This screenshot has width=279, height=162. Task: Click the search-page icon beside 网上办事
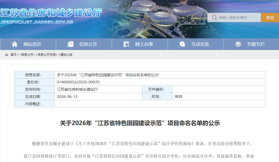click(126, 44)
